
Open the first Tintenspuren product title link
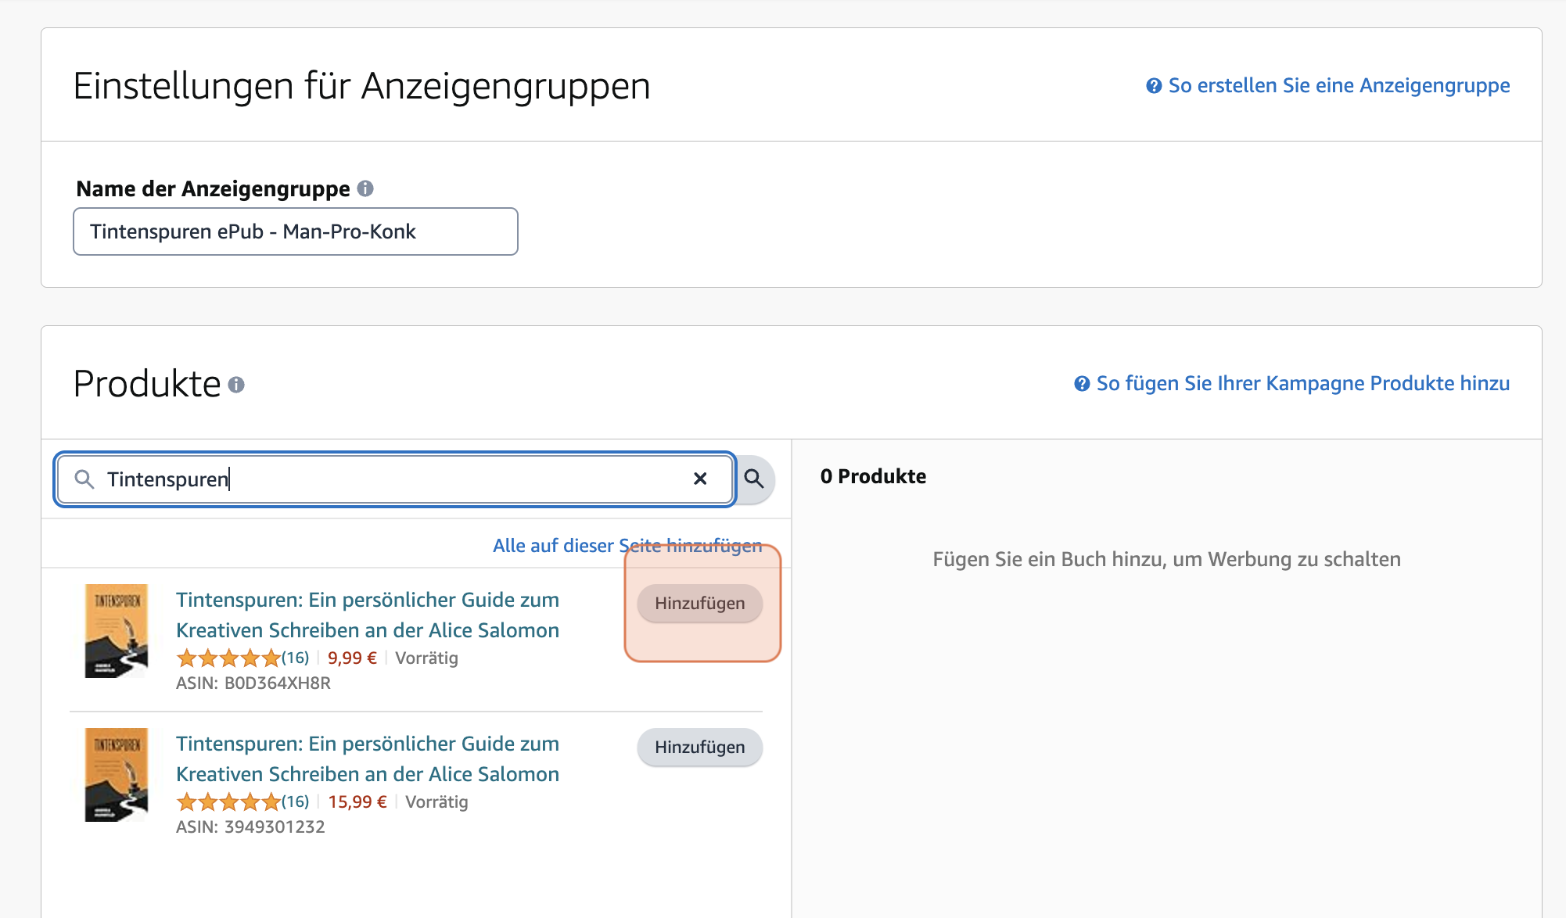367,615
